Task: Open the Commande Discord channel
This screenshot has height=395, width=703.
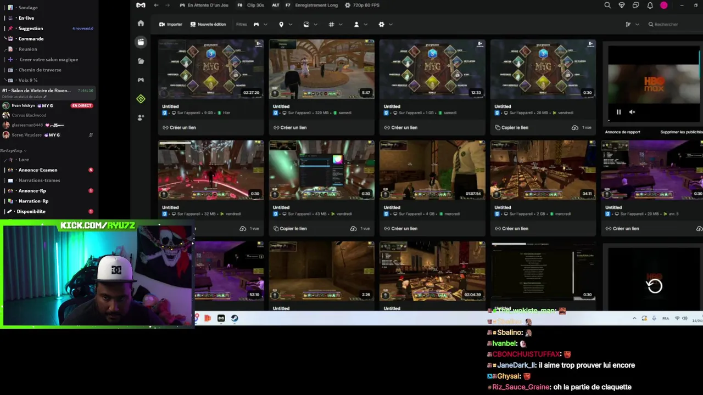Action: tap(31, 38)
